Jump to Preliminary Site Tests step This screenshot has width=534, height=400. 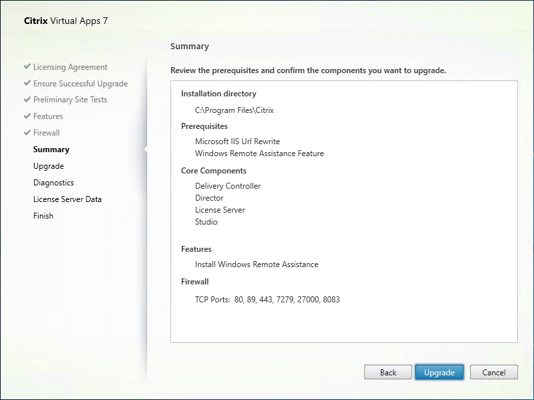[70, 100]
